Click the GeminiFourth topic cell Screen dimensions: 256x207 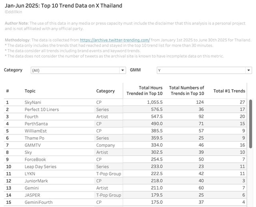[39, 202]
